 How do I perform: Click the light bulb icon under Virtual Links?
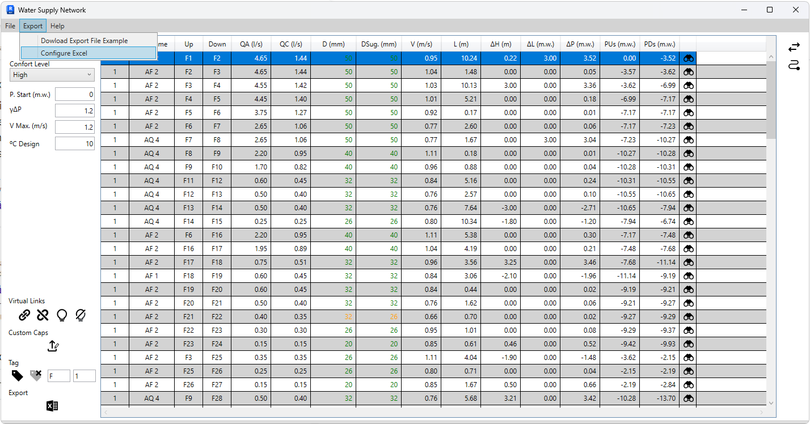point(62,315)
